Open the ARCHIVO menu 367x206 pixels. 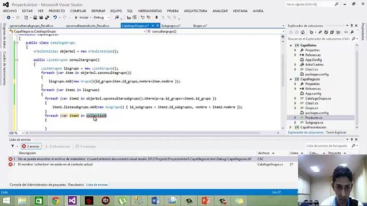click(x=10, y=11)
